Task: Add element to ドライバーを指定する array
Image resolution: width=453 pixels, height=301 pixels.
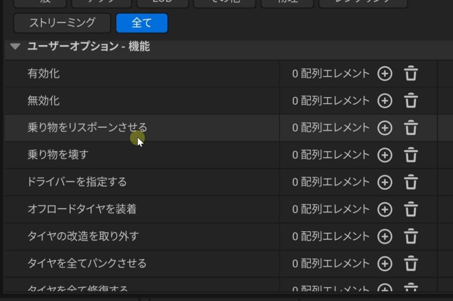Action: coord(384,182)
